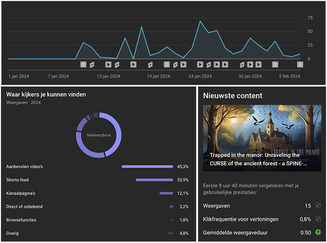Click the Waar kijkers je kunnen vinden heading
This screenshot has width=327, height=243.
tap(46, 95)
